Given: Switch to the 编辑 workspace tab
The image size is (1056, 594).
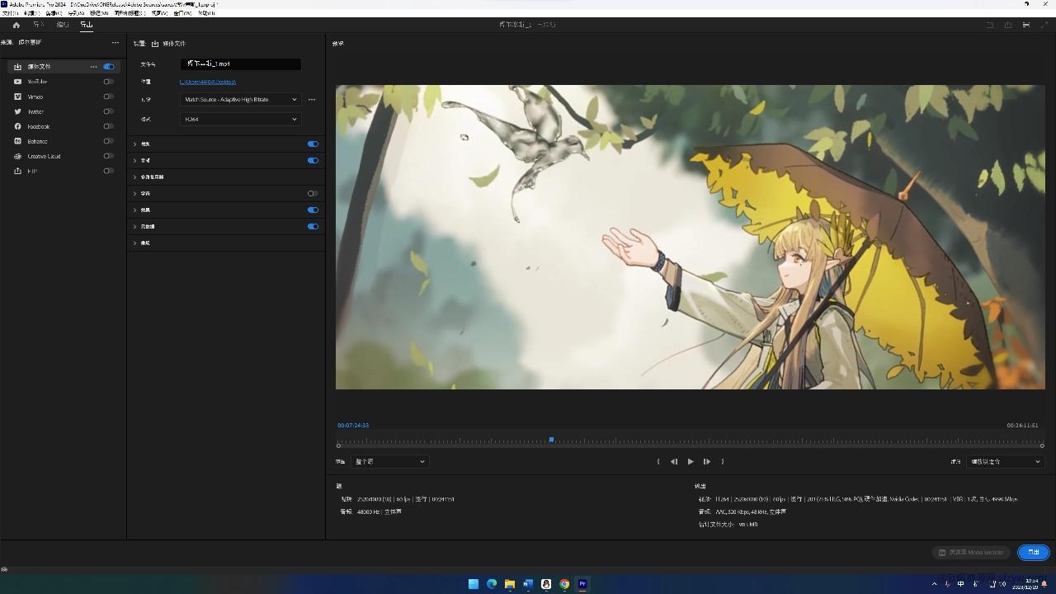Looking at the screenshot, I should click(63, 26).
